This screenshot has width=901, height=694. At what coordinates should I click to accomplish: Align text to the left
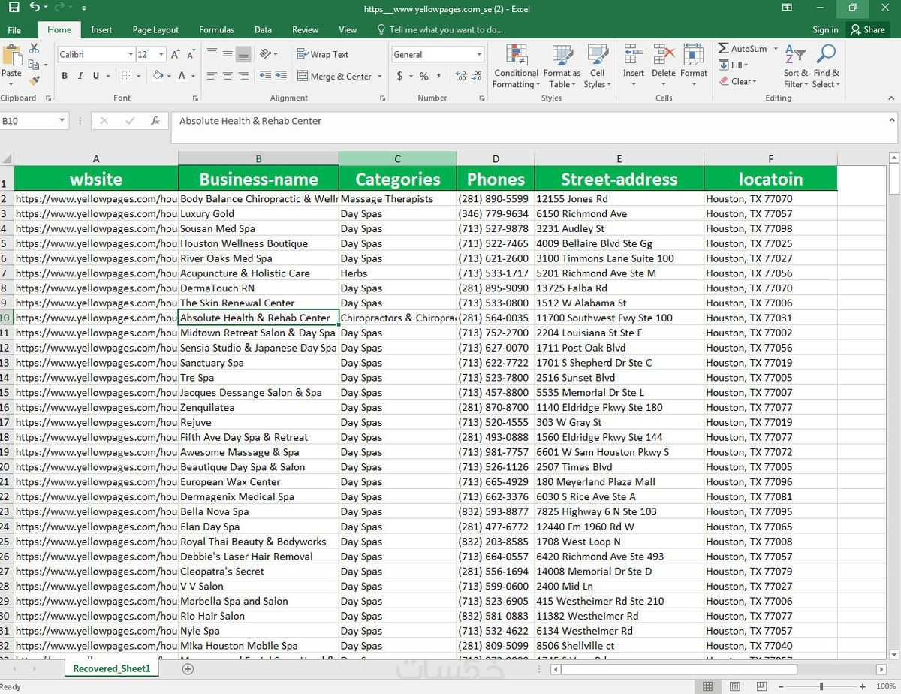[212, 76]
